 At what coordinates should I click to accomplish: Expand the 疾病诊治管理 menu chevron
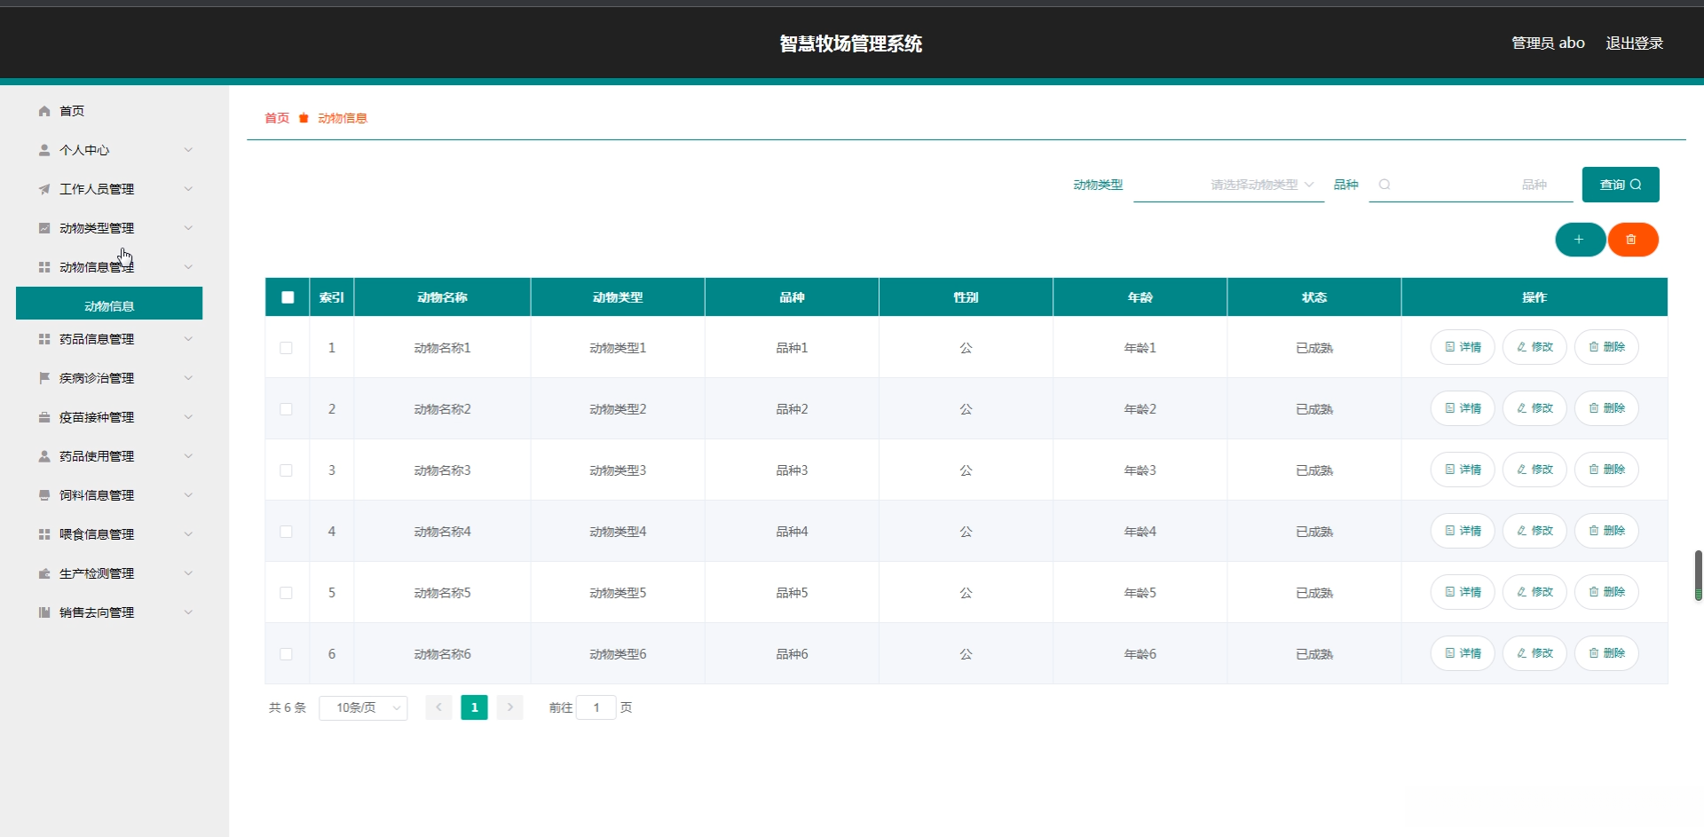click(188, 378)
